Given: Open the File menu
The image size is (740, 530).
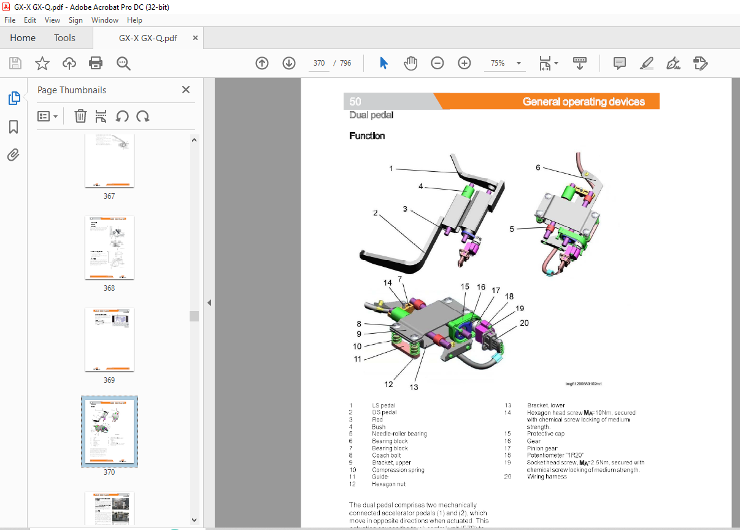Looking at the screenshot, I should click(10, 20).
